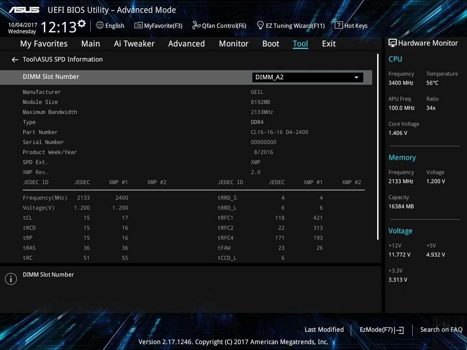Open Qfan Control fan icon
This screenshot has height=350, width=467.
pyautogui.click(x=196, y=26)
